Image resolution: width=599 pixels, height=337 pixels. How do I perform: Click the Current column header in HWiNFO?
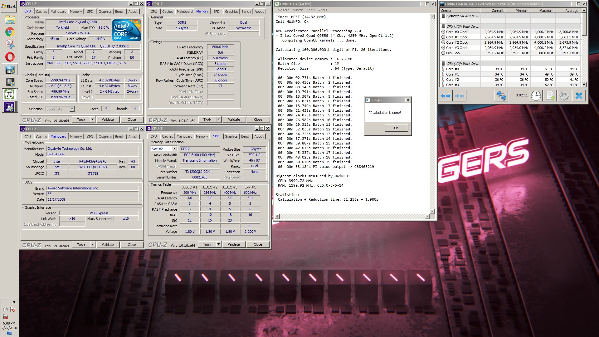click(493, 11)
